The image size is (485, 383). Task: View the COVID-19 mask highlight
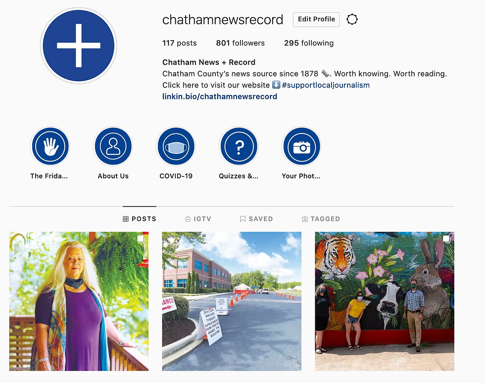(x=176, y=146)
